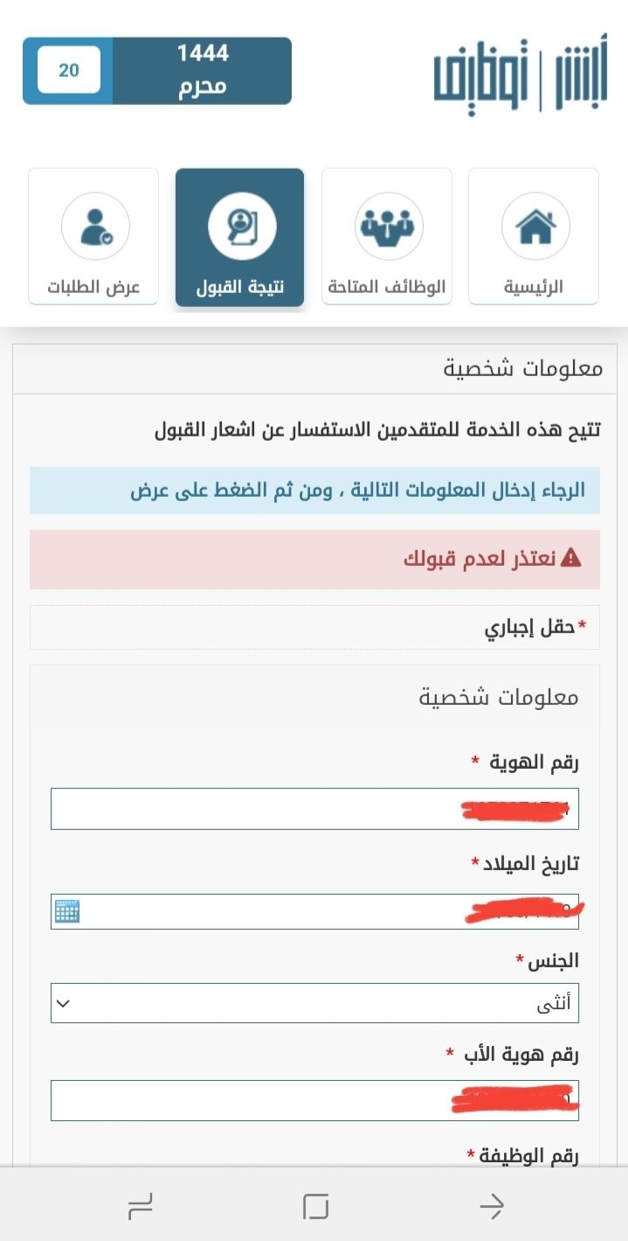Focus the رقم هوية الأب input field
This screenshot has height=1241, width=628.
(314, 1100)
